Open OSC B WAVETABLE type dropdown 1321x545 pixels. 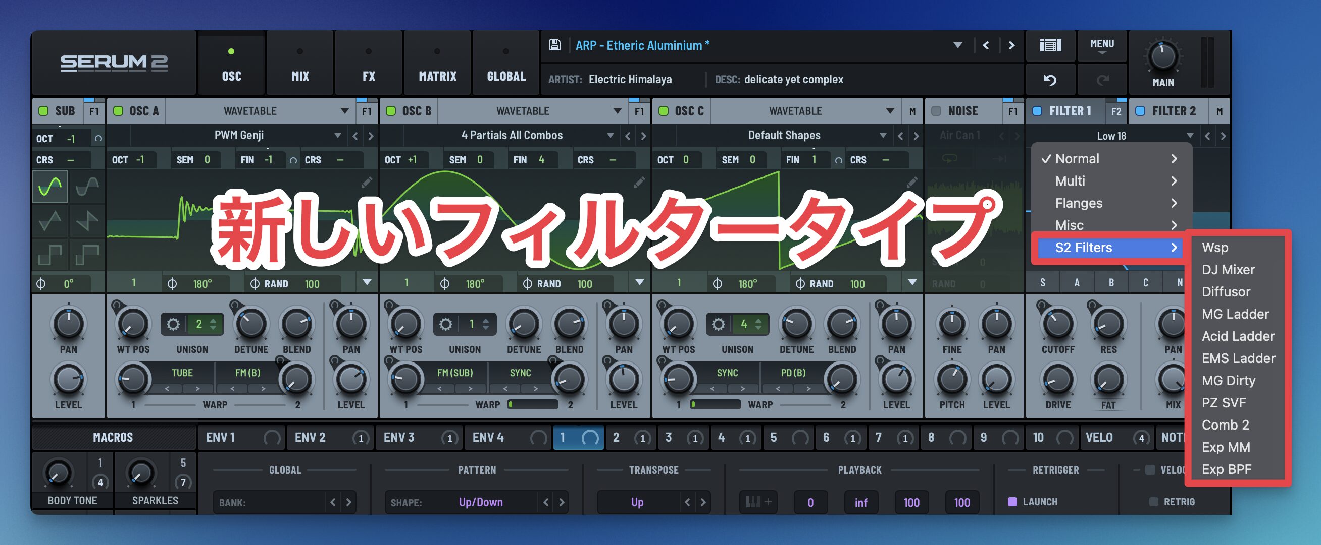[533, 111]
